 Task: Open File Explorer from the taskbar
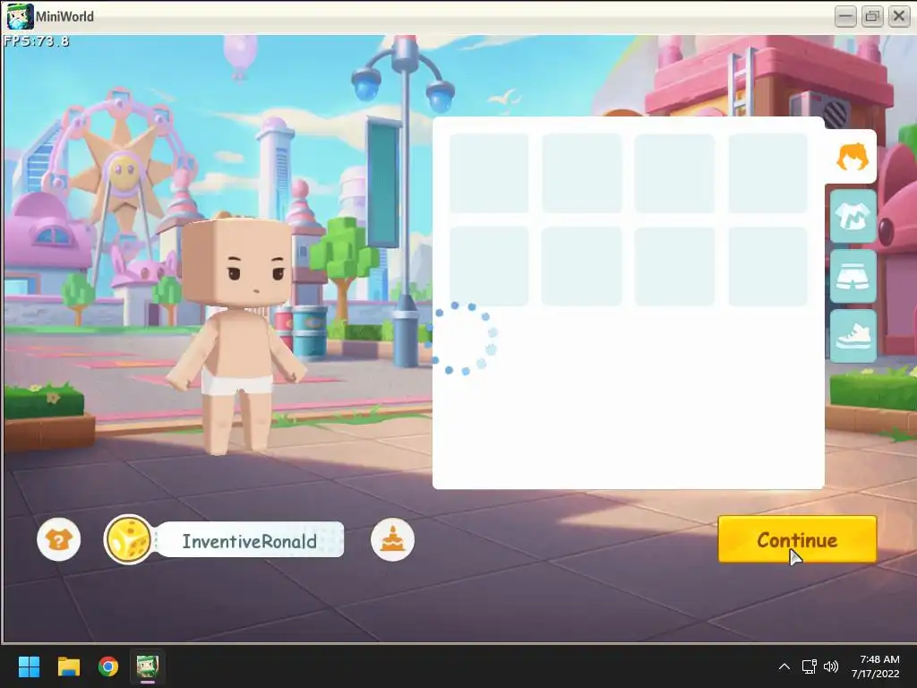coord(68,666)
